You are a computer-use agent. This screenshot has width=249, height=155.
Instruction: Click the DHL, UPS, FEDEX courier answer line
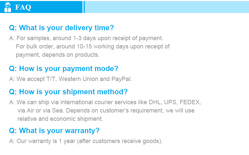(105, 102)
